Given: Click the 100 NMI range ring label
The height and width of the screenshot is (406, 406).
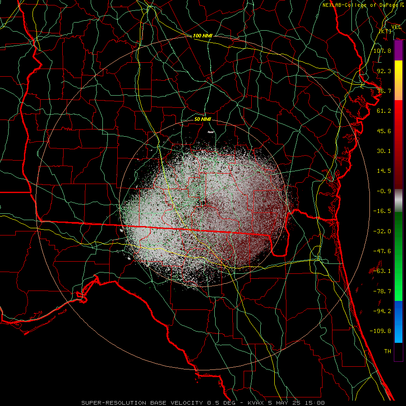Looking at the screenshot, I should [203, 36].
